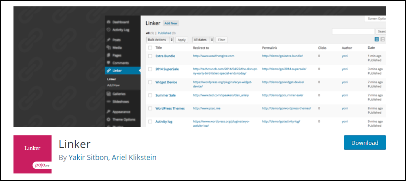Click the search input field
Viewport: 406px width, 181px height.
(x=353, y=31)
